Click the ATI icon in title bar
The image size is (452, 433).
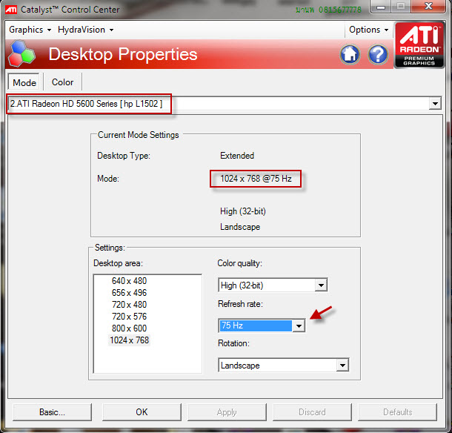11,10
